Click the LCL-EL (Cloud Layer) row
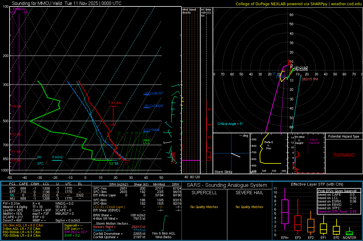 [x=137, y=207]
